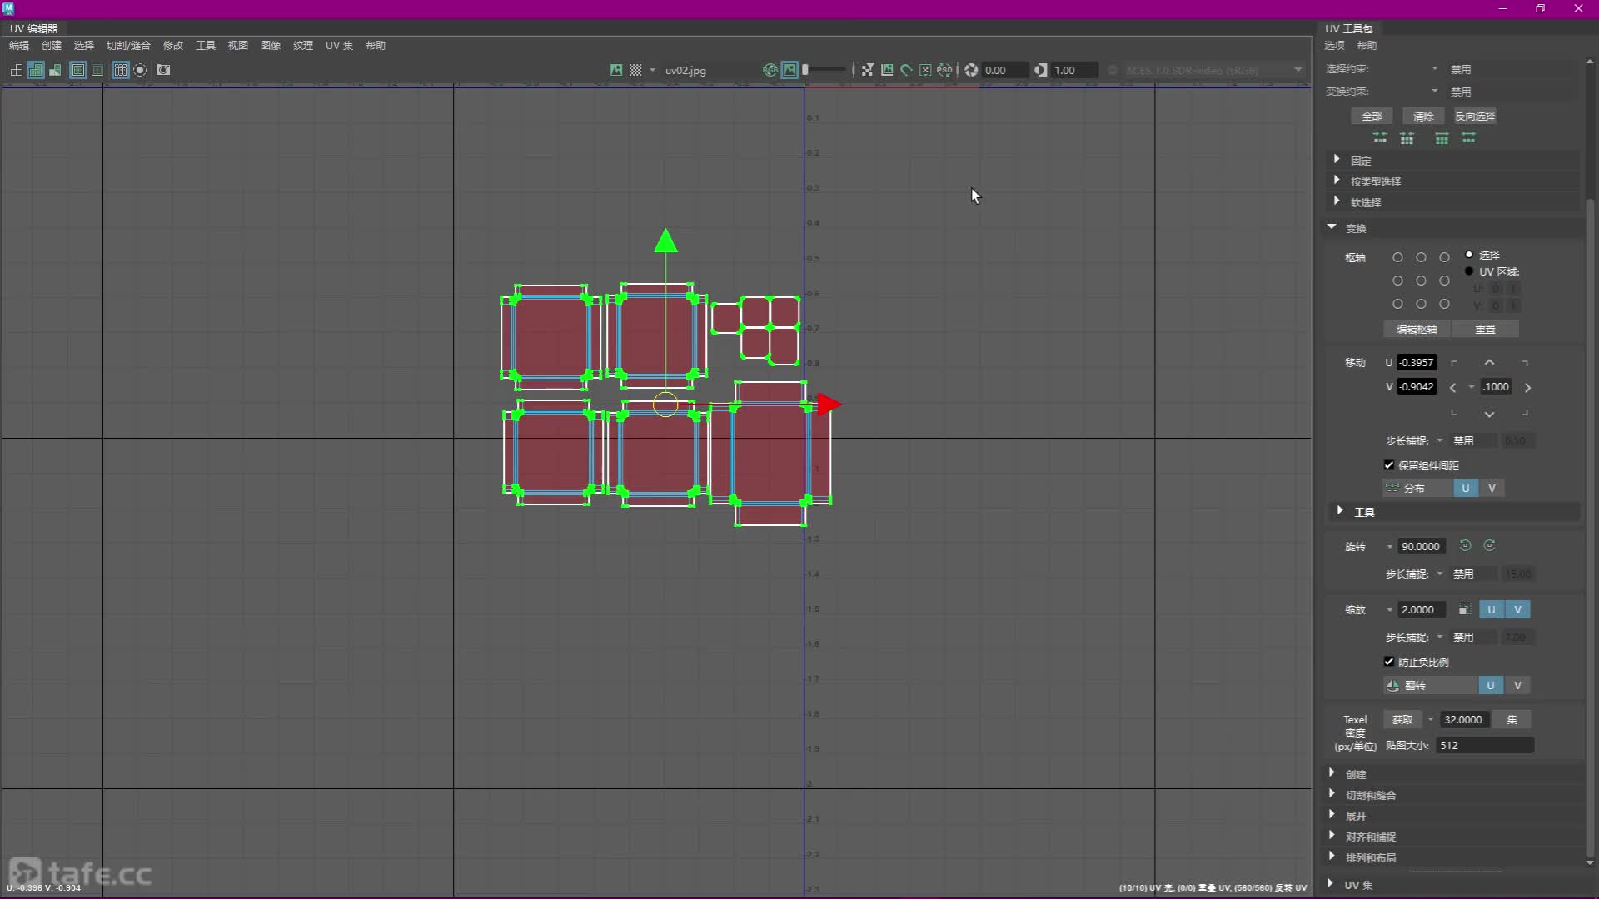The image size is (1599, 899).
Task: Click the 反向选择 button
Action: 1474,116
